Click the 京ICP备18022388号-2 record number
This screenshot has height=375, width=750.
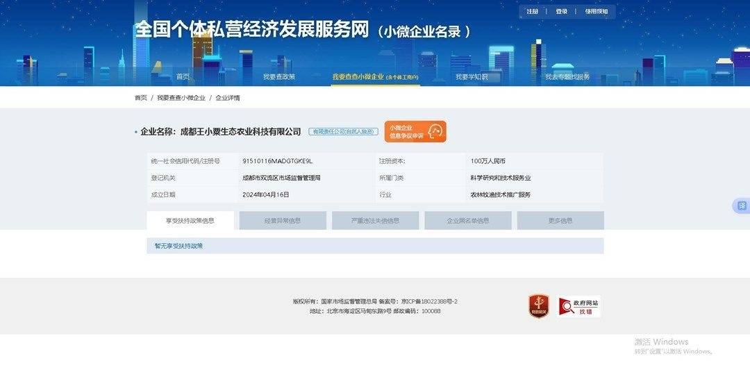pyautogui.click(x=429, y=302)
